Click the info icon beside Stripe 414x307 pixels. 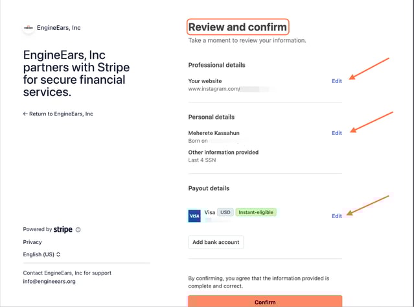coord(78,230)
